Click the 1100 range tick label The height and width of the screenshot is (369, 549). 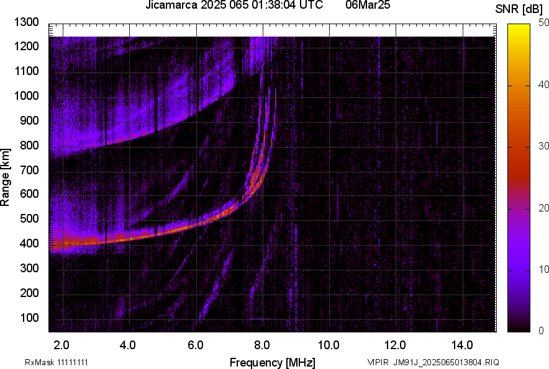(x=26, y=71)
